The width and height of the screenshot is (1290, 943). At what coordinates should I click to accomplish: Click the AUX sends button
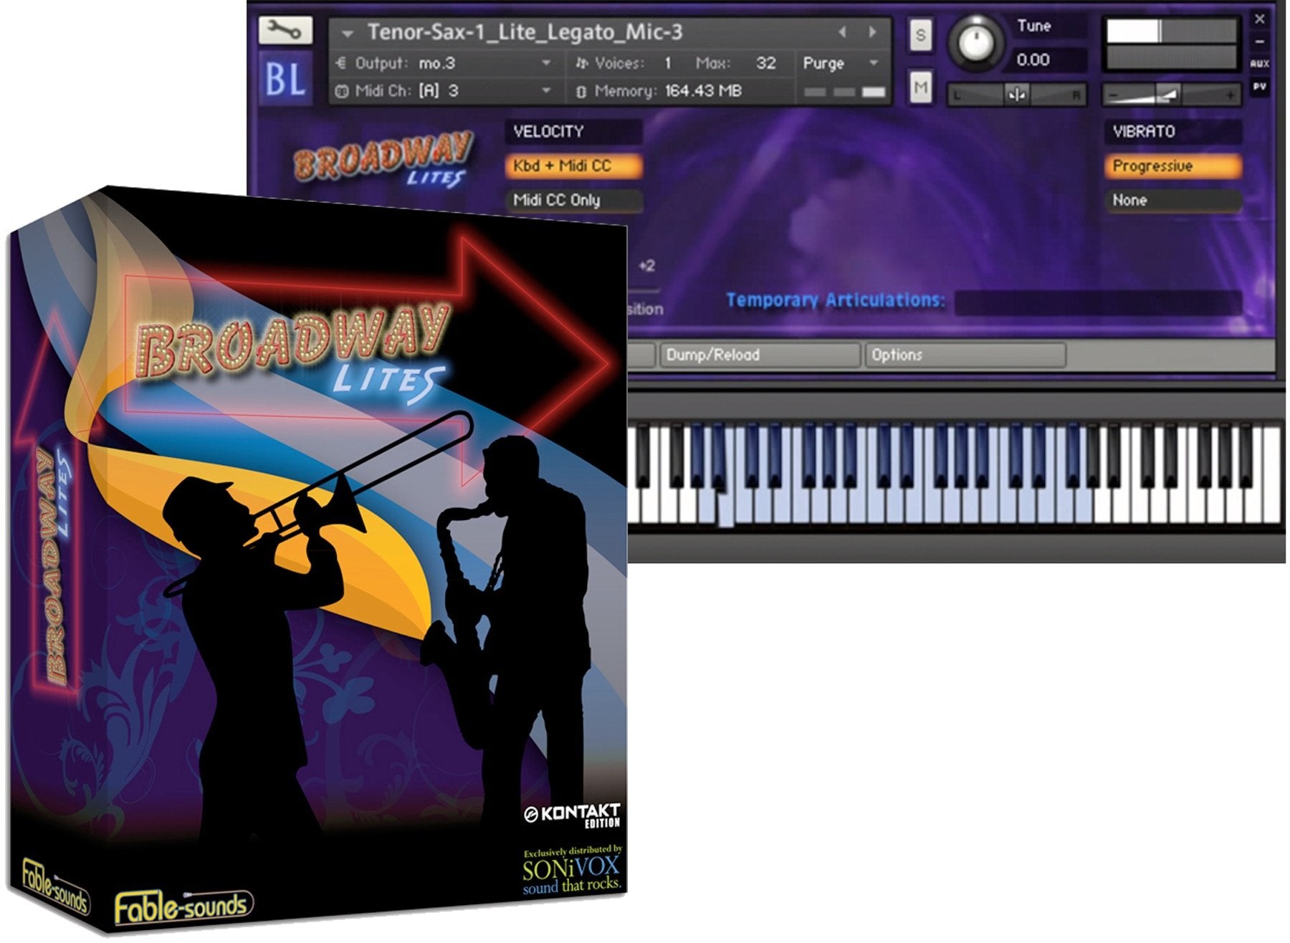[1259, 64]
